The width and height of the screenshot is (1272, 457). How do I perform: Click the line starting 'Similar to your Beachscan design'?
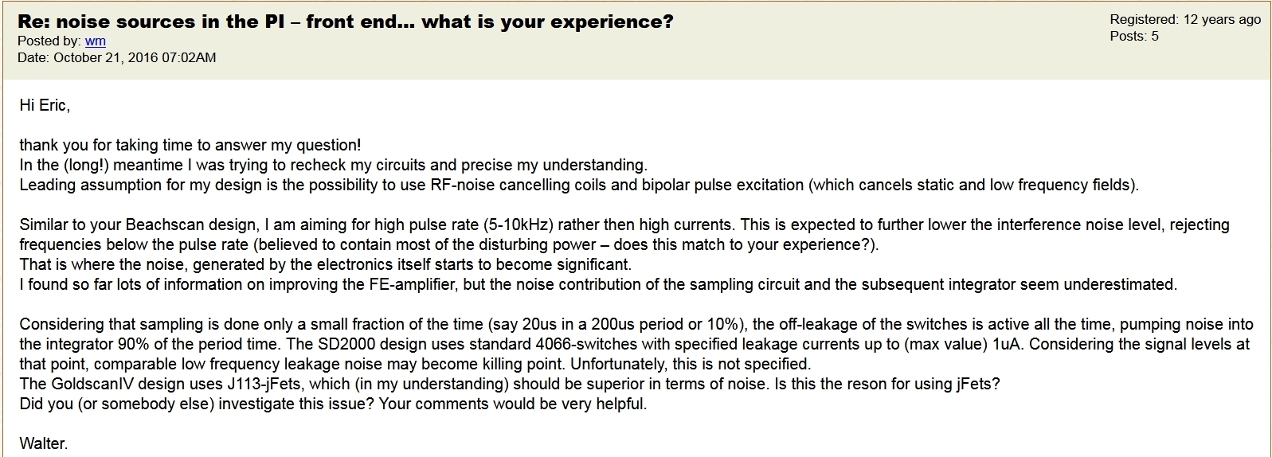pos(624,225)
